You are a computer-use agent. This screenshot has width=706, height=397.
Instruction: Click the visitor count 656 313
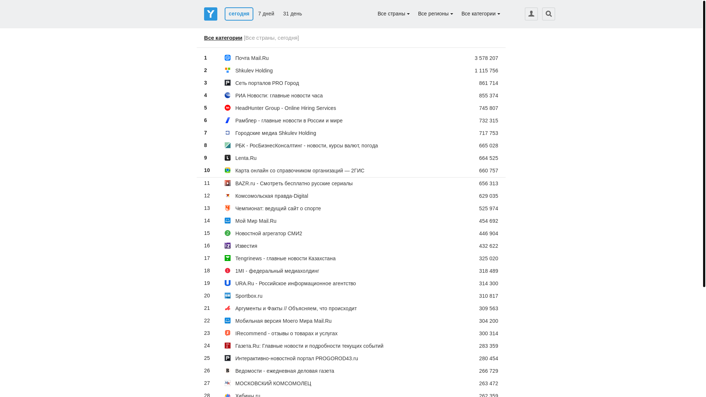488,183
